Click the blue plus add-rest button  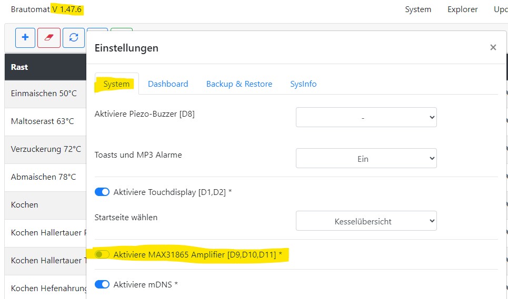click(x=25, y=38)
